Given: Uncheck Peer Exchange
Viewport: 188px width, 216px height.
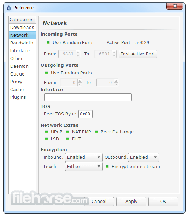Looking at the screenshot, I should (x=96, y=132).
